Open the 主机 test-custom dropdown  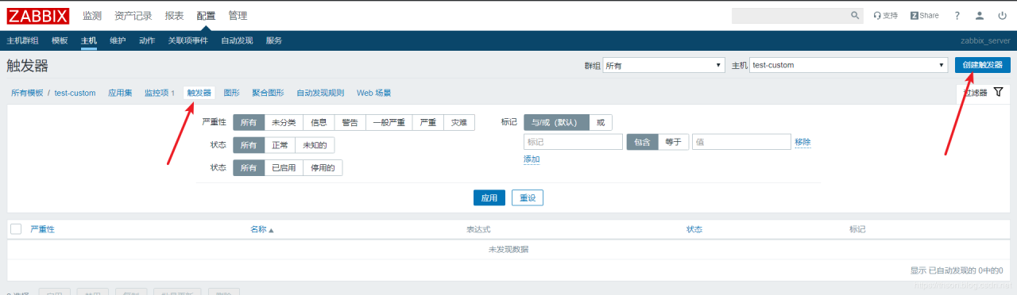[849, 65]
